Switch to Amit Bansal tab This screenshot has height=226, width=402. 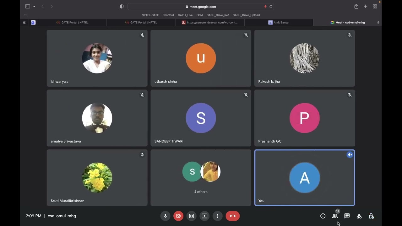tap(279, 23)
